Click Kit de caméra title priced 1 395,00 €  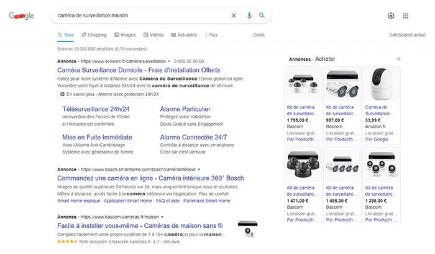(x=380, y=191)
